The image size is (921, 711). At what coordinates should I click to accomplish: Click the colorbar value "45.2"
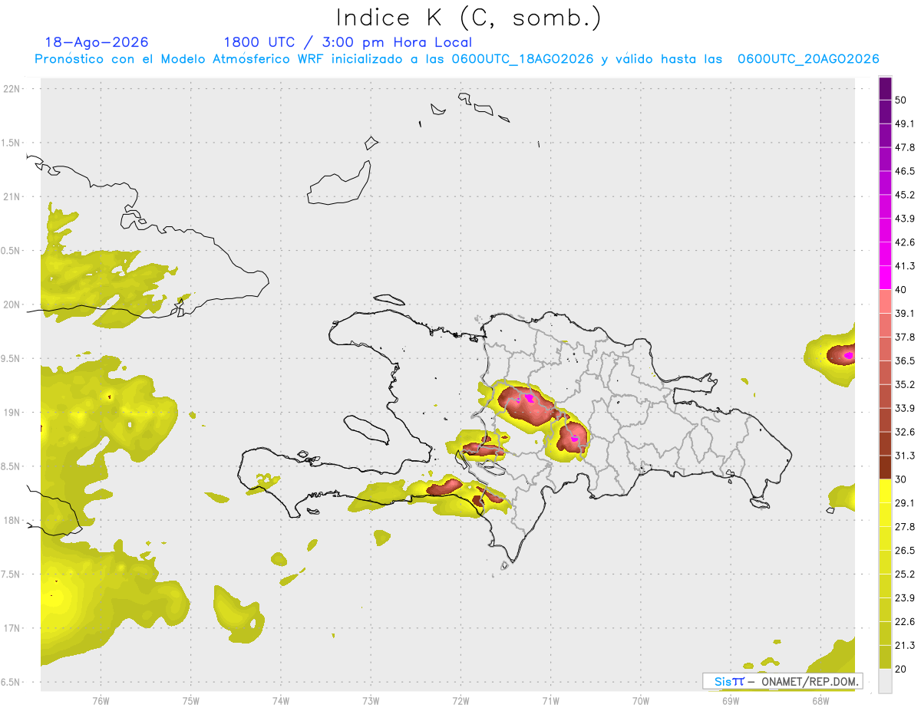click(x=905, y=195)
